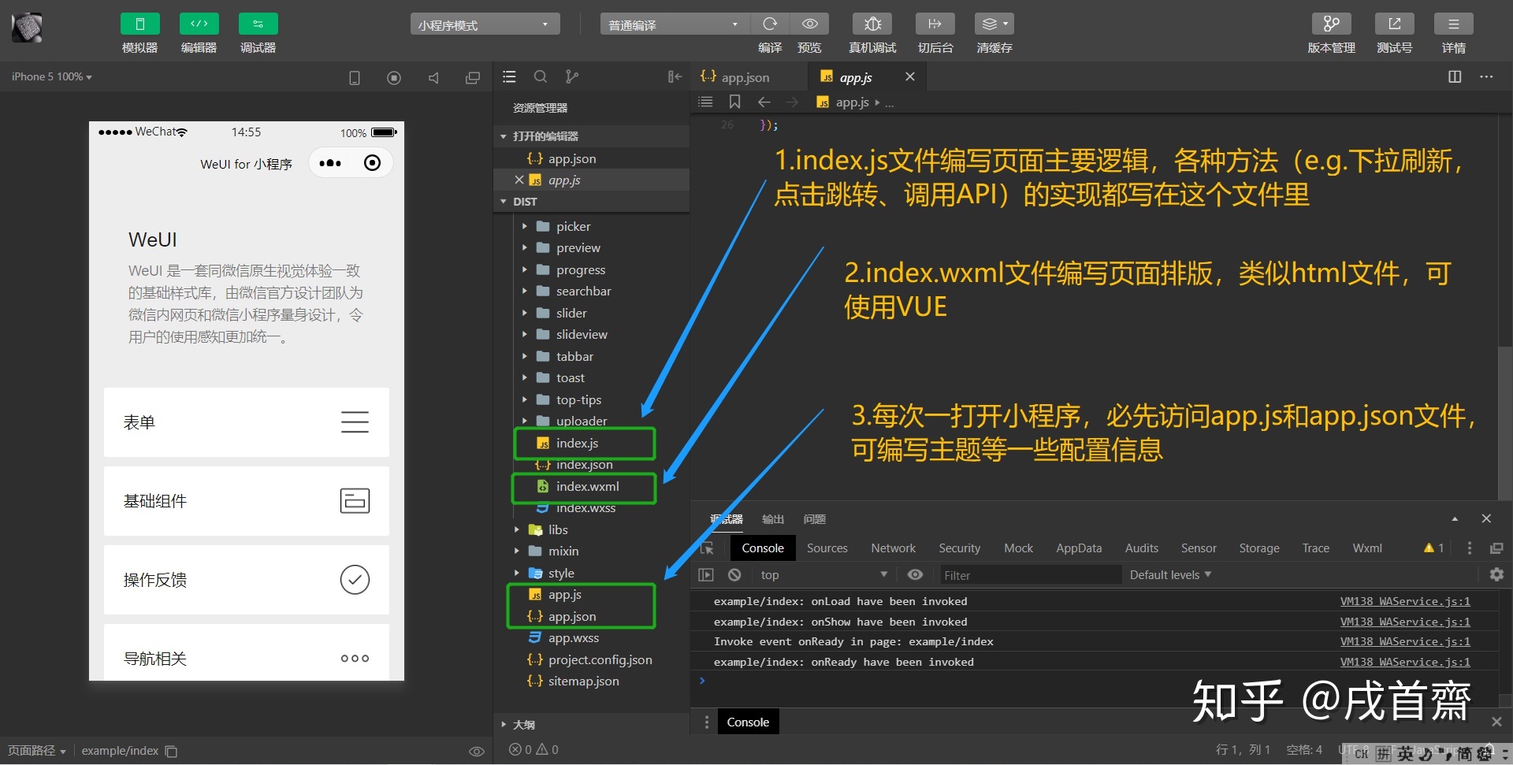Image resolution: width=1513 pixels, height=765 pixels.
Task: Open the first VM138 WAService.js:1 link
Action: pos(1405,601)
